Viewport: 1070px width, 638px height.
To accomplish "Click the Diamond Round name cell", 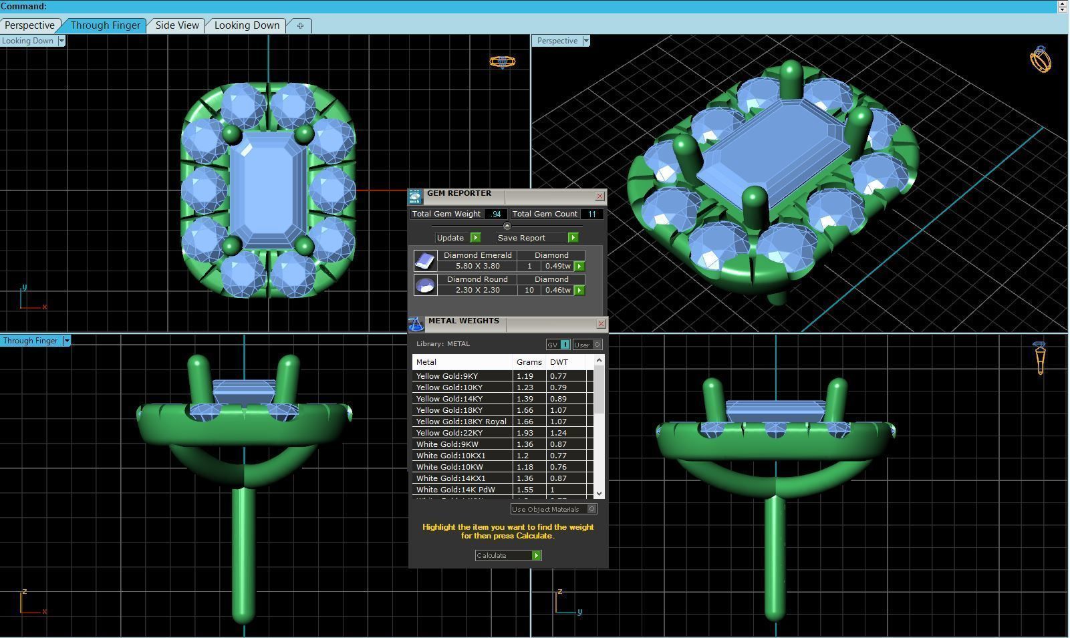I will 477,279.
